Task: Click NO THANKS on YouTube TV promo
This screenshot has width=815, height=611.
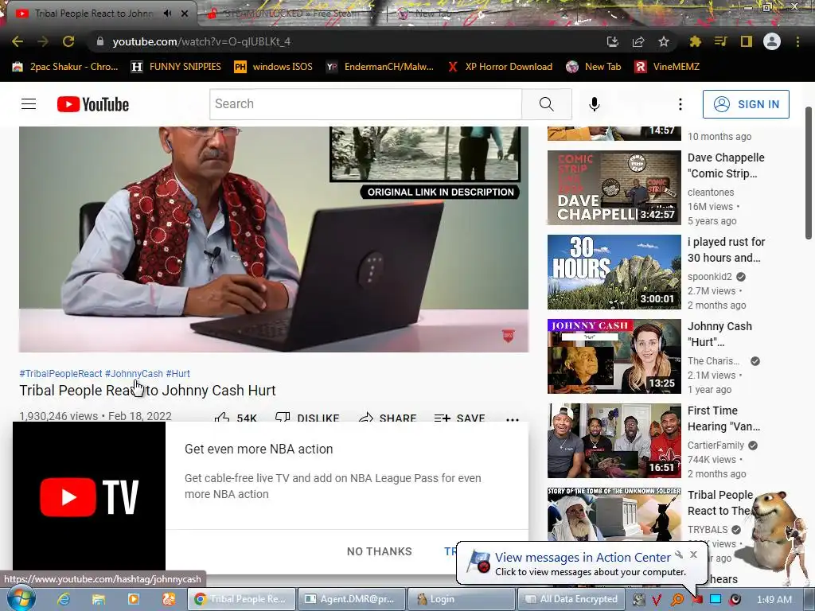Action: point(380,551)
